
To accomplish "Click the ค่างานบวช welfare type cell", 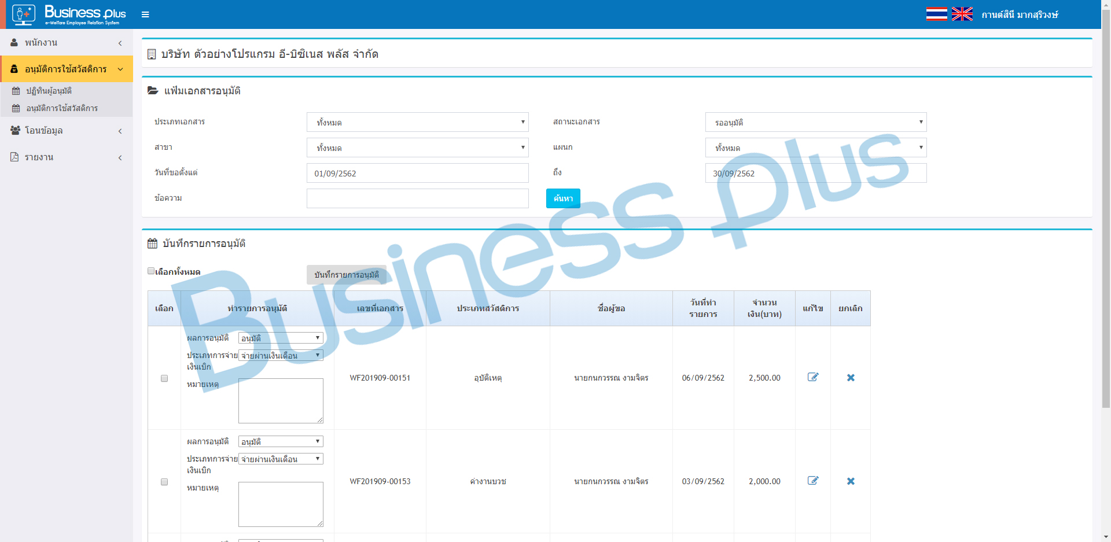I will 488,481.
